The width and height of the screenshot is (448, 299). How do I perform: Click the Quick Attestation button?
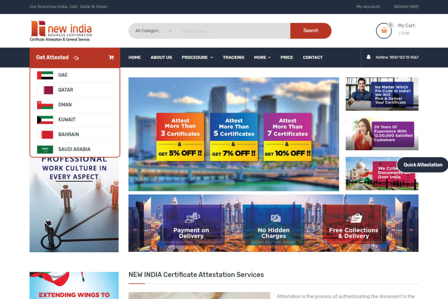click(422, 164)
